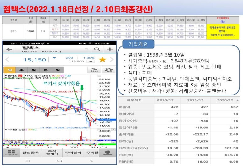
Task: Open the magnifier search icon
Action: 97,49
